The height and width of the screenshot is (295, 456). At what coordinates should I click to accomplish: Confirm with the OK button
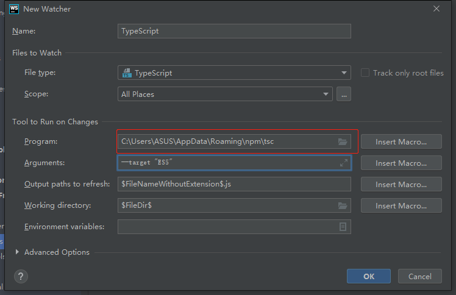tap(369, 276)
